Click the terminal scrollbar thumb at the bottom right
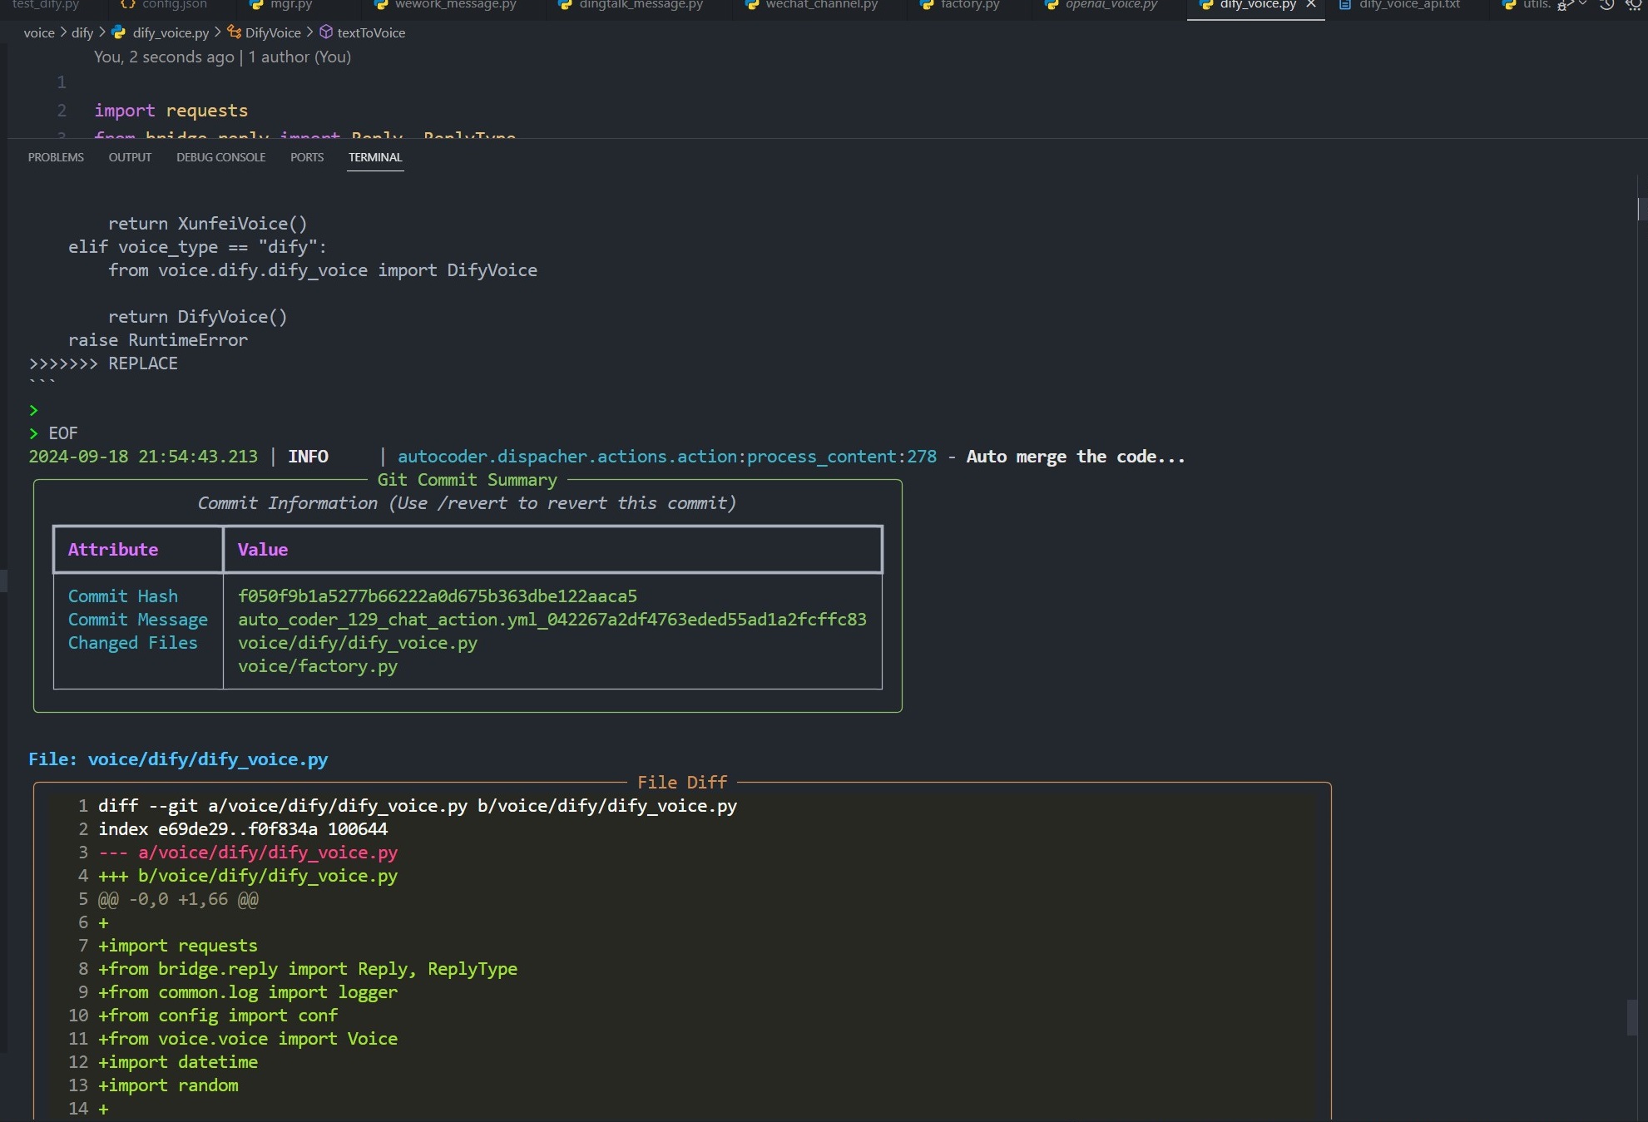The image size is (1648, 1122). pos(1632,1017)
